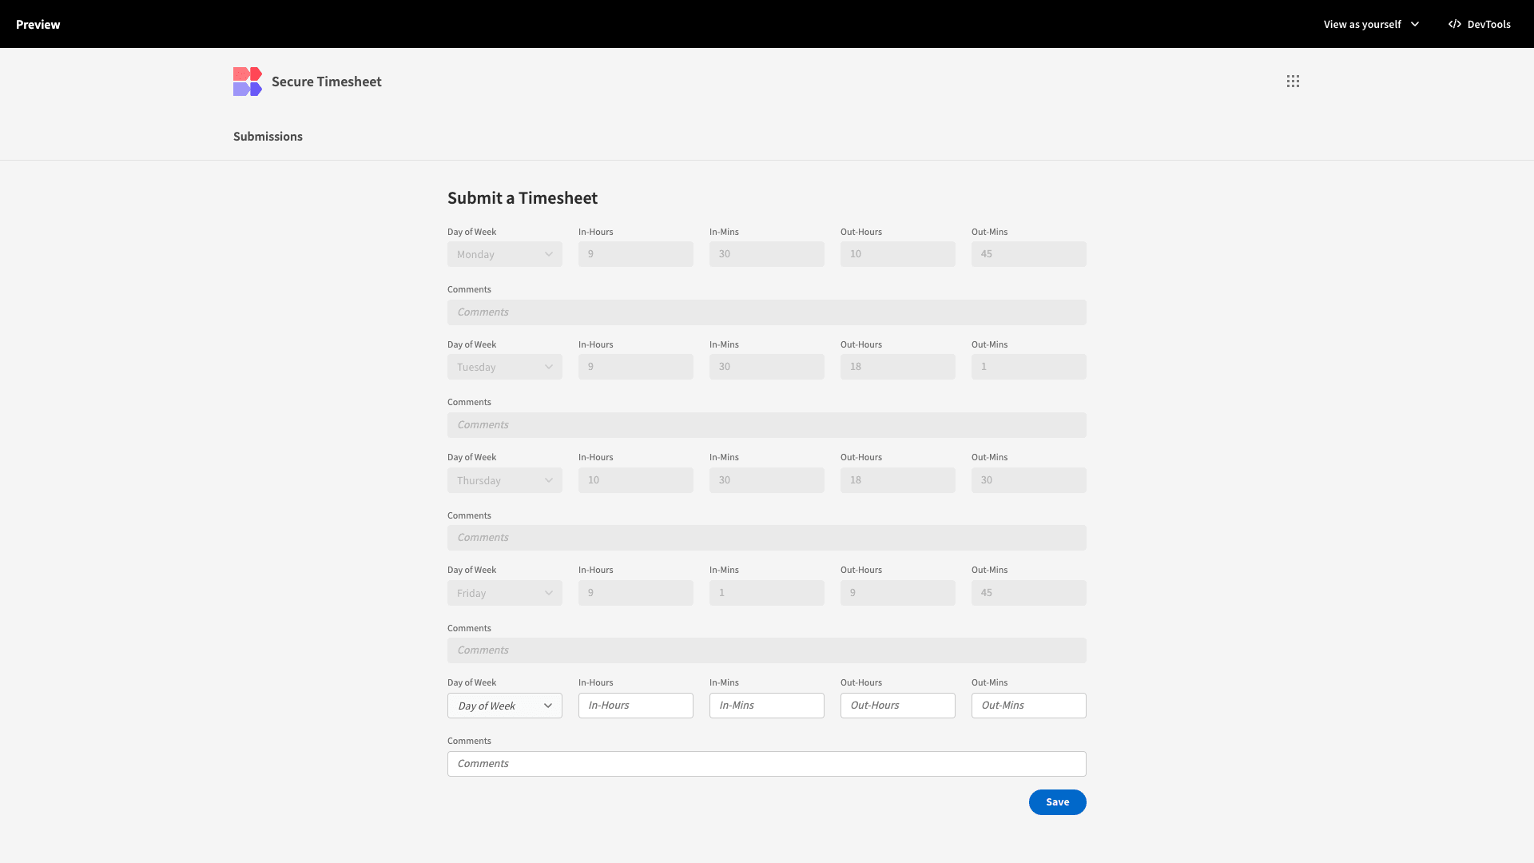
Task: Click the empty Out-Mins field
Action: pos(1029,706)
